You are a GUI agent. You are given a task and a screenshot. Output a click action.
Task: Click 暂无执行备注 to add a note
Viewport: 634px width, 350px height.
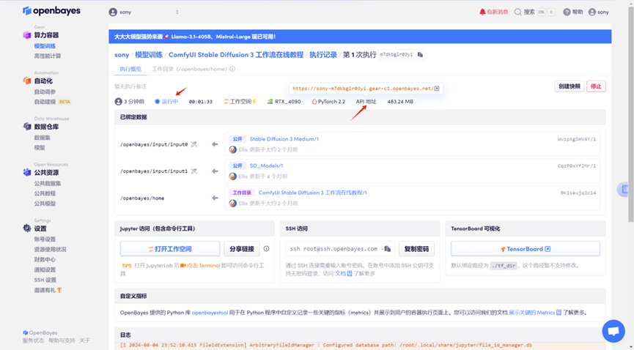pyautogui.click(x=130, y=86)
